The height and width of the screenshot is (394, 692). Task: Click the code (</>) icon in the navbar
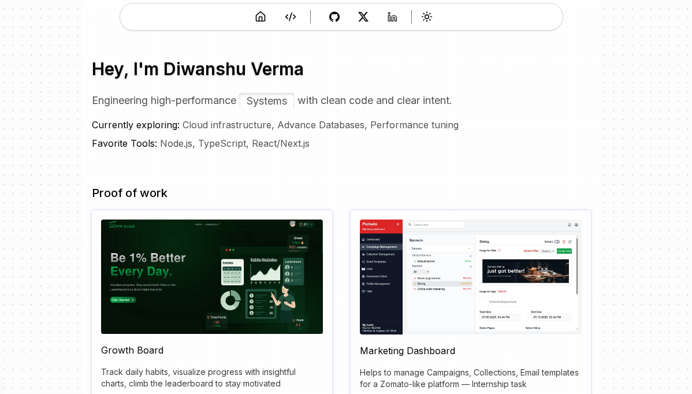coord(291,17)
